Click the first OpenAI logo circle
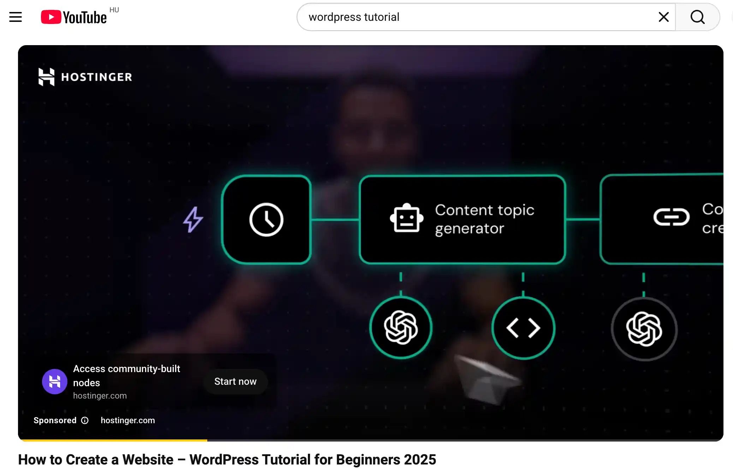This screenshot has height=474, width=733. [401, 328]
